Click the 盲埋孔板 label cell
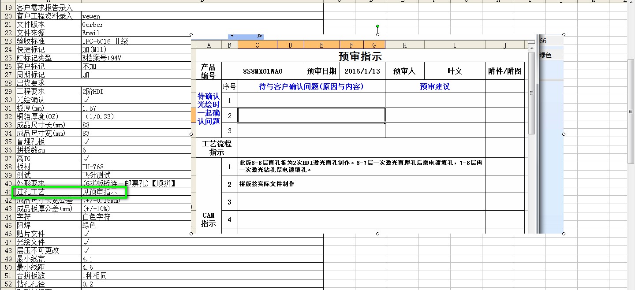Viewport: 635px width, 290px height. pyautogui.click(x=48, y=141)
